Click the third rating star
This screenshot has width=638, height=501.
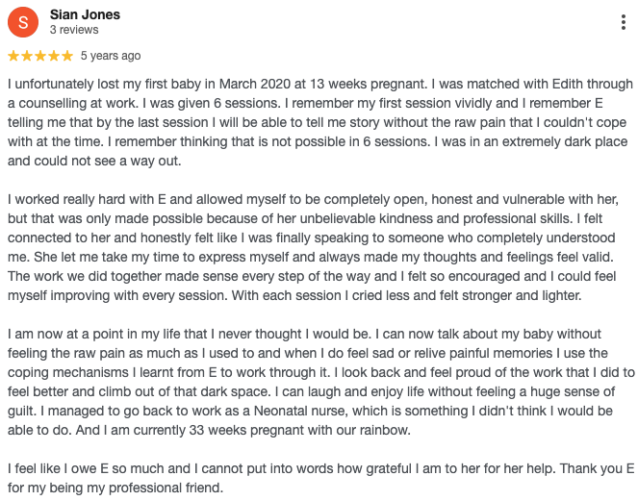coord(39,56)
